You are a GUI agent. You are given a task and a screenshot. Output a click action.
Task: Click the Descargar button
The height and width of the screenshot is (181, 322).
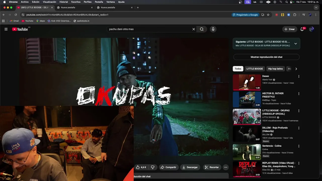[x=190, y=167]
